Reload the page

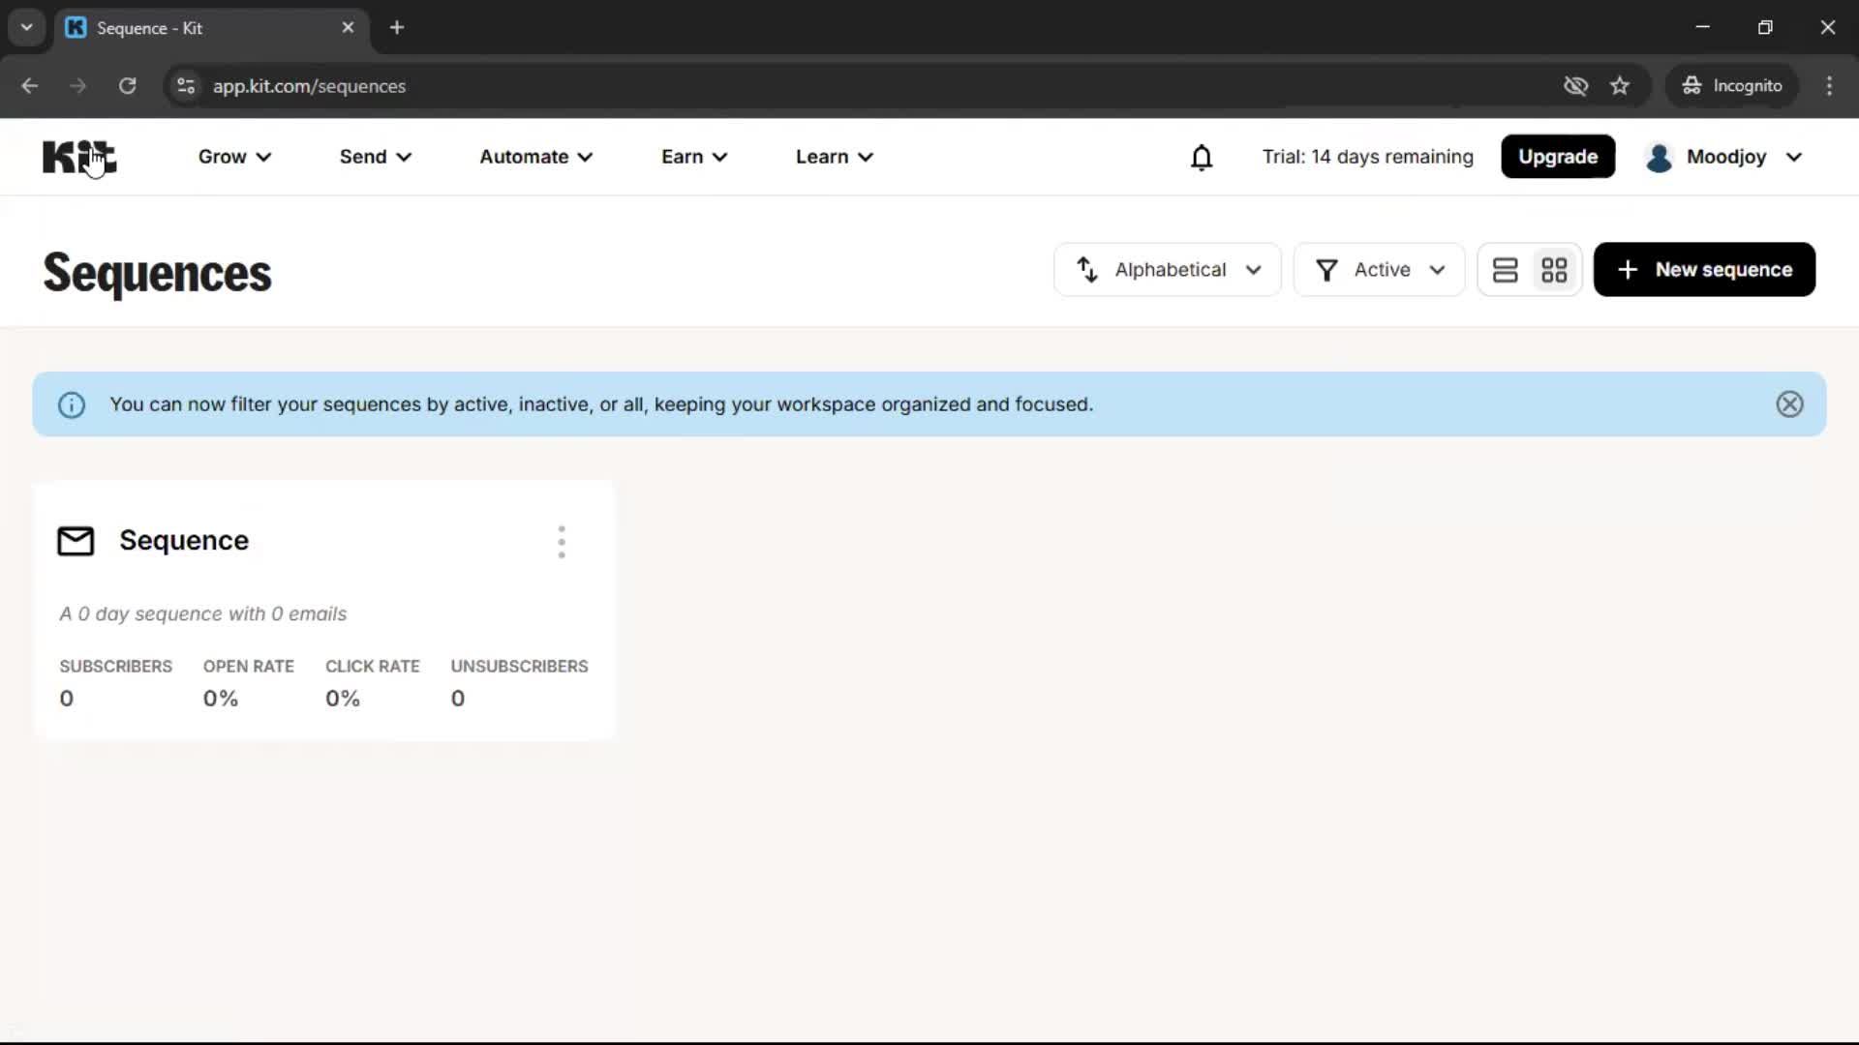pos(127,85)
